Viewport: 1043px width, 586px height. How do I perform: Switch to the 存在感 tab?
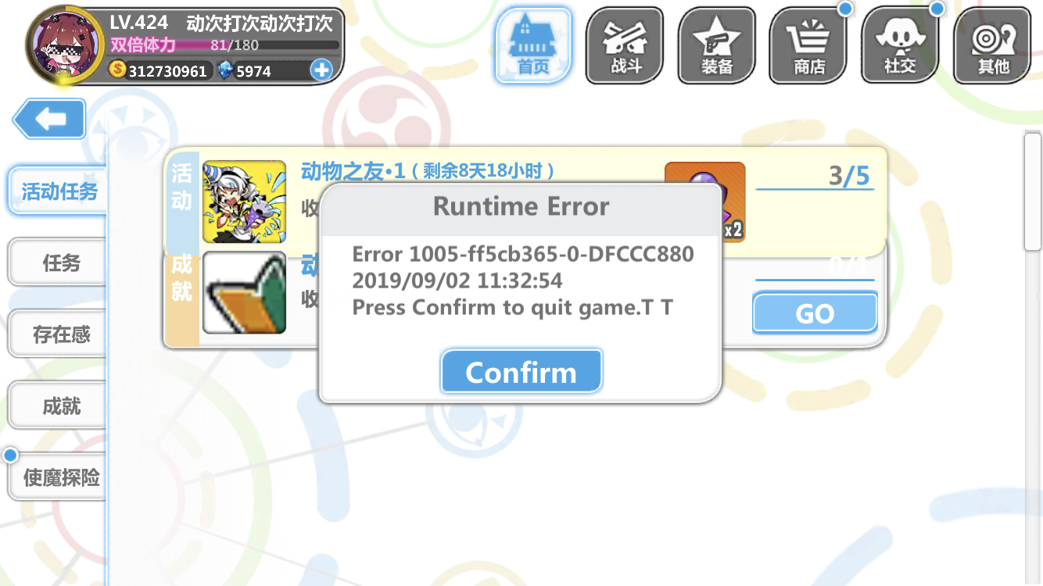coord(58,334)
